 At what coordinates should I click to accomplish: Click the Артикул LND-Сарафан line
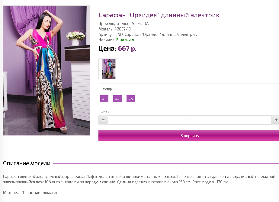(148, 34)
